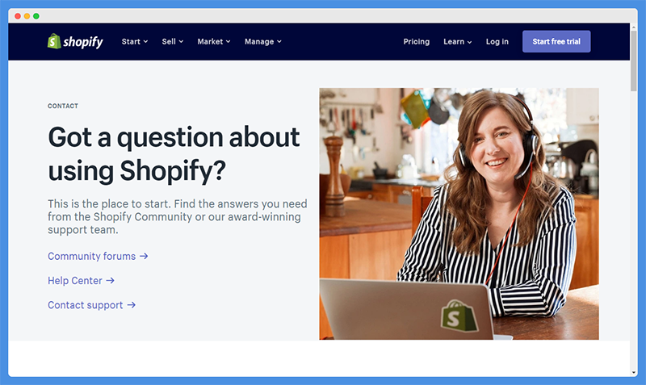Viewport: 646px width, 385px height.
Task: Click the Shopify bag logo icon
Action: tap(54, 41)
